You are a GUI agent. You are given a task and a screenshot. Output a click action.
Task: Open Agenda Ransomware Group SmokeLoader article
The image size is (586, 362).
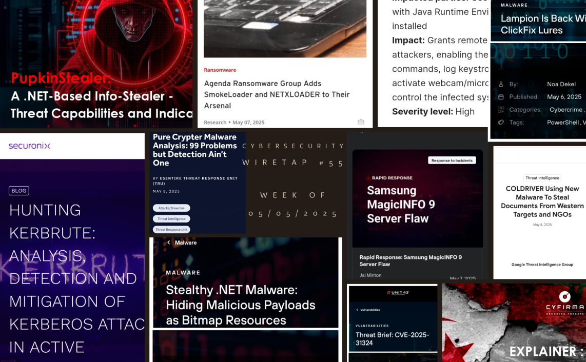(x=277, y=94)
